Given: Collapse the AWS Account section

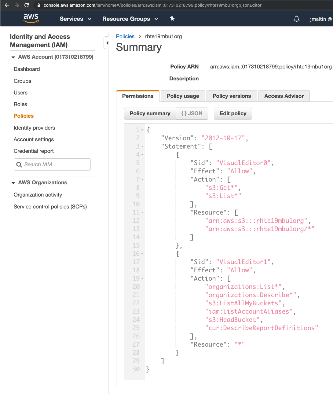Looking at the screenshot, I should pyautogui.click(x=13, y=57).
